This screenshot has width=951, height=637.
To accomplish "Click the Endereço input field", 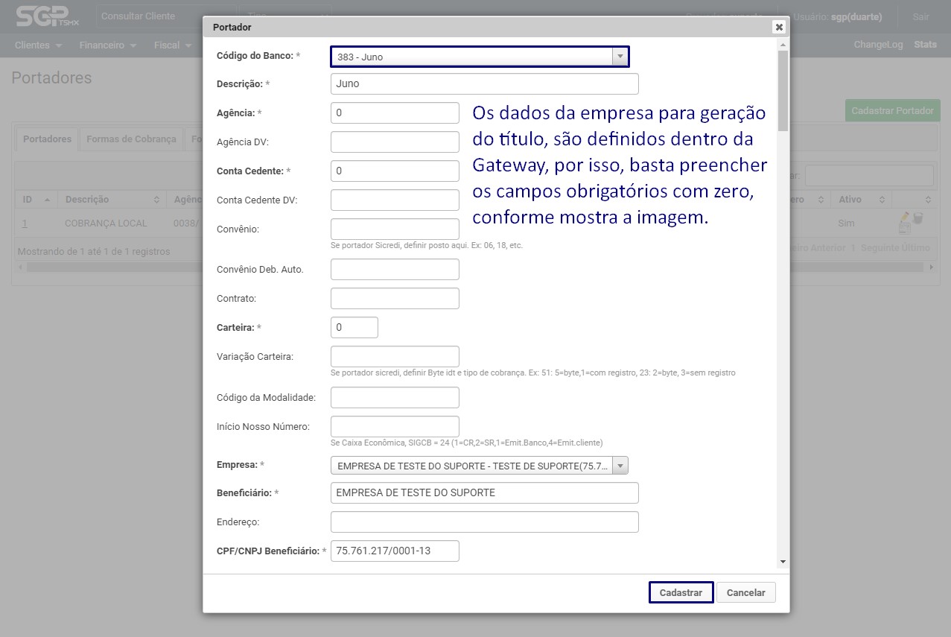I will [484, 522].
